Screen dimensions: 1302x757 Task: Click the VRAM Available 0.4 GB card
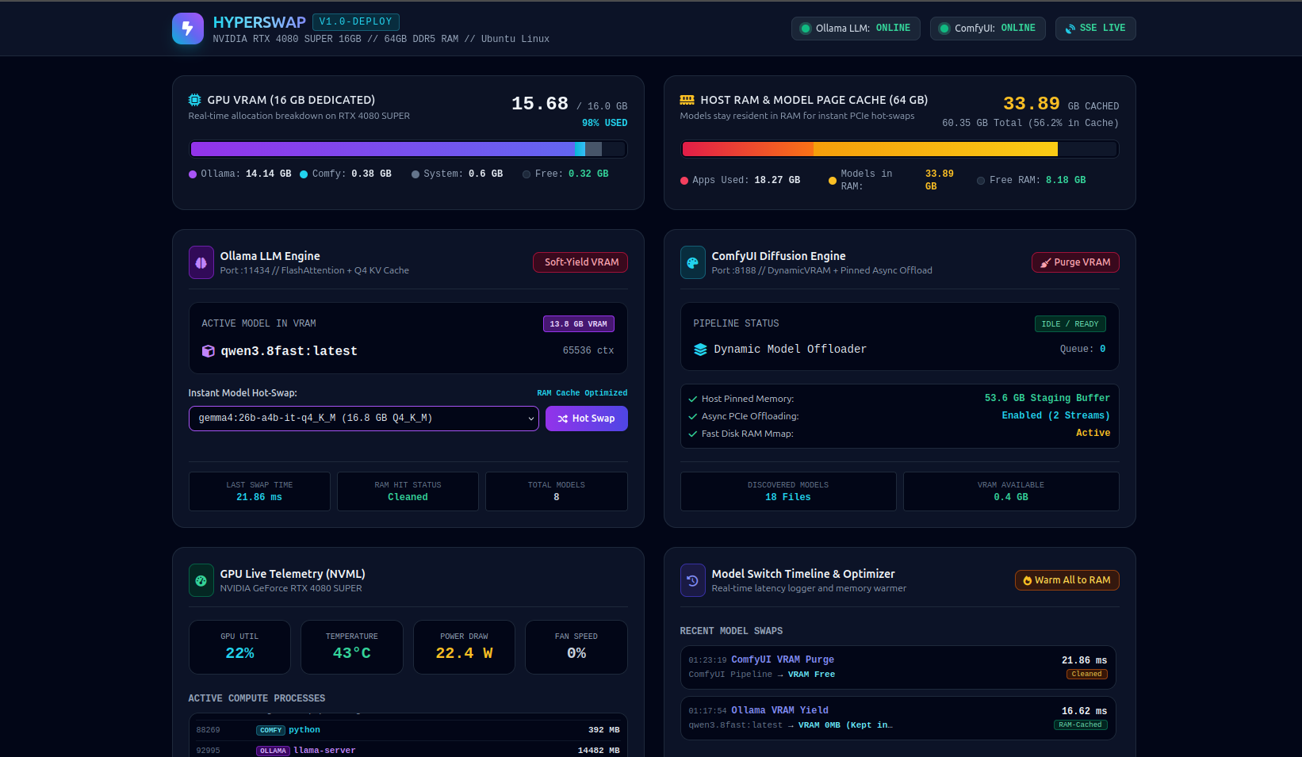(x=1011, y=491)
